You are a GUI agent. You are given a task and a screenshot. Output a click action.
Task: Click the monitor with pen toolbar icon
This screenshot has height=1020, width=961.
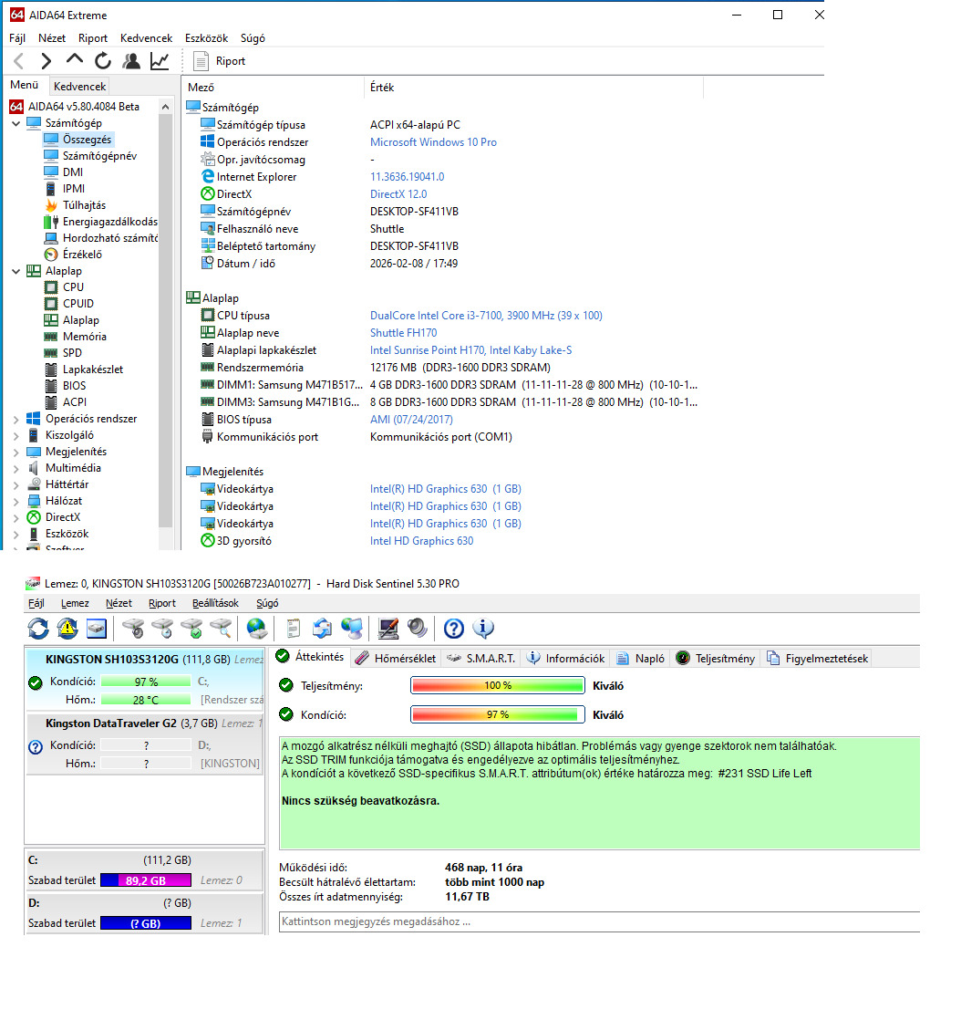click(x=388, y=629)
